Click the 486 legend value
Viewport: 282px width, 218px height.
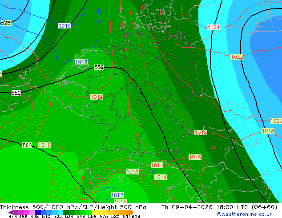(x=23, y=216)
